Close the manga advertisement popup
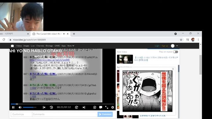 pyautogui.click(x=173, y=69)
